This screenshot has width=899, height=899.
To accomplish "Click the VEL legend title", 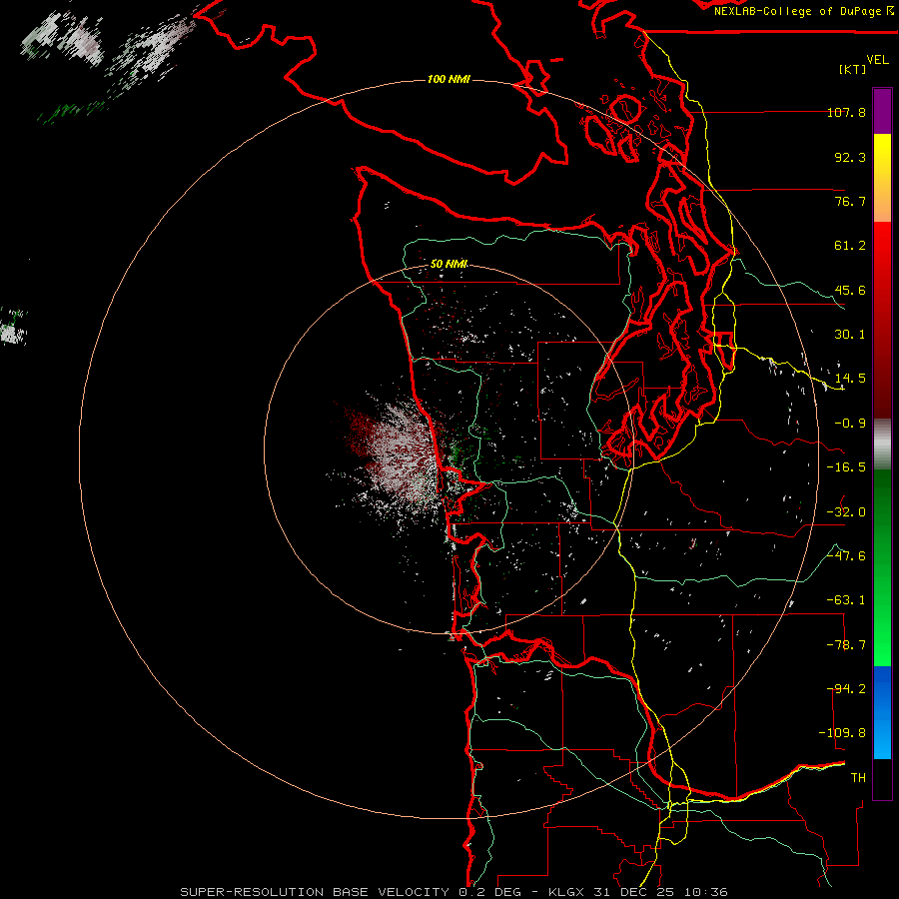I will point(877,60).
